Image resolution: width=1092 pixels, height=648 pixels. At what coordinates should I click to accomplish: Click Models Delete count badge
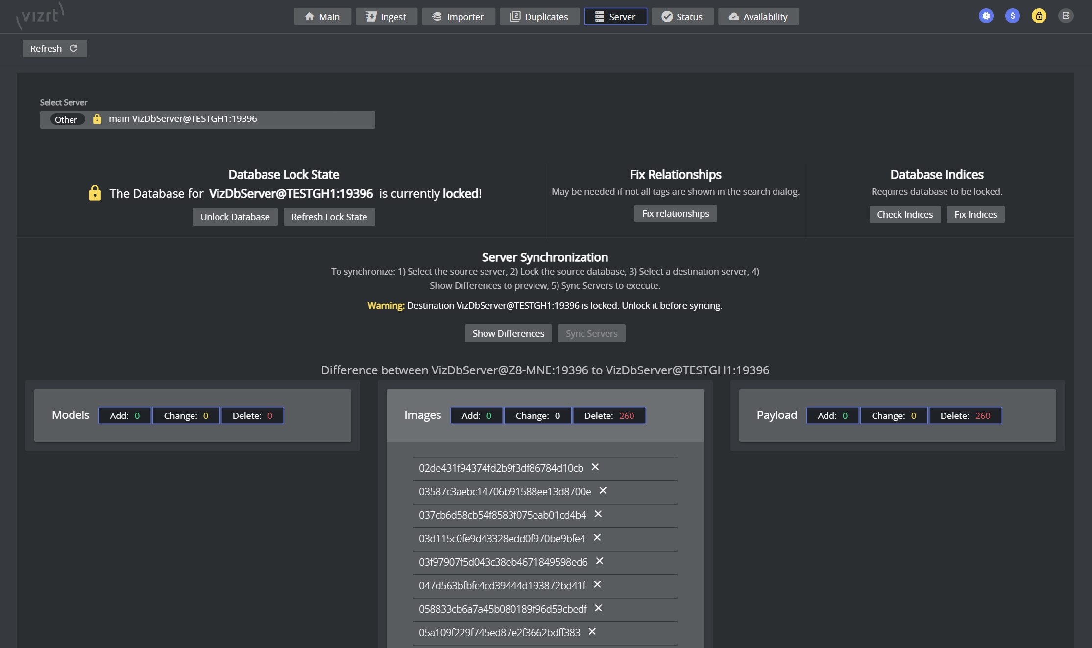252,416
